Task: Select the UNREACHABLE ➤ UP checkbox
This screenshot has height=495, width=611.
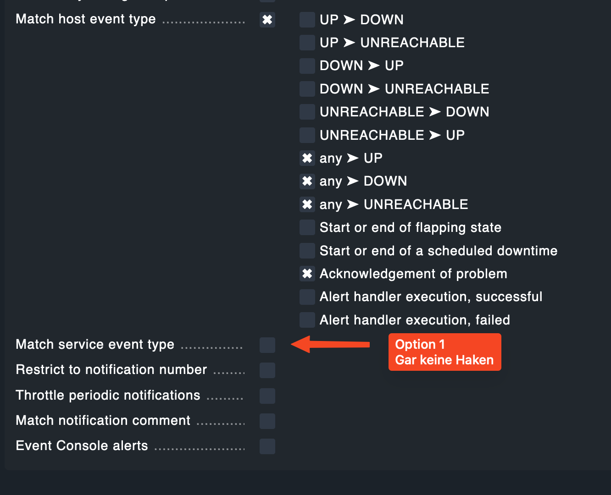Action: pos(307,135)
